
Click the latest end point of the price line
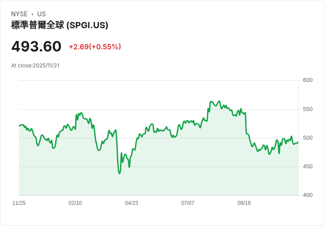[298, 142]
